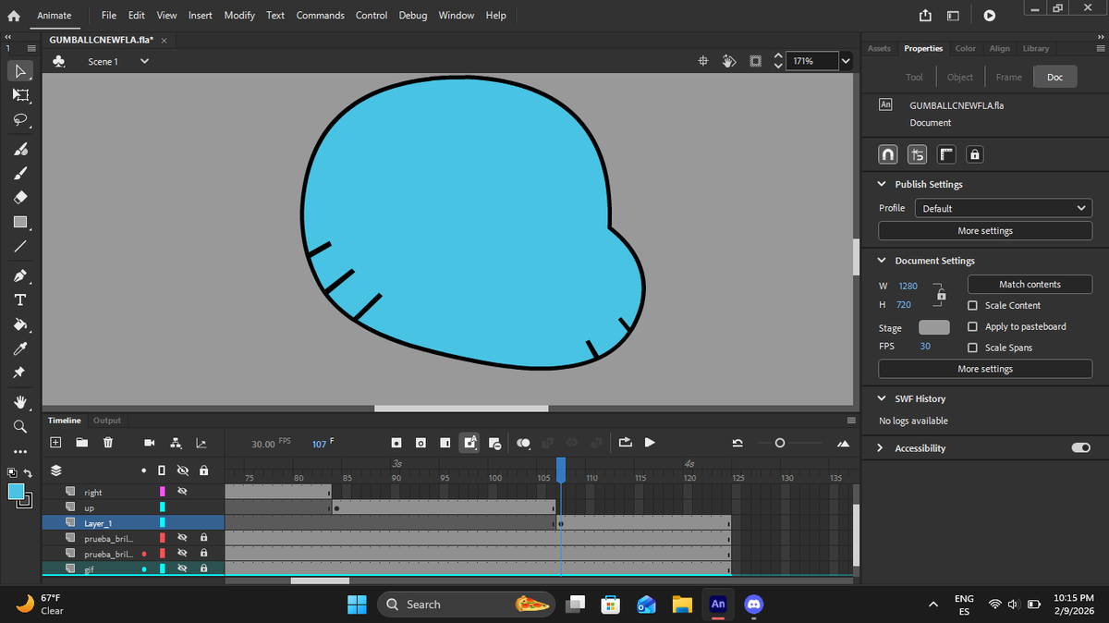This screenshot has width=1109, height=623.
Task: Click More settings under Document Settings
Action: pyautogui.click(x=985, y=369)
